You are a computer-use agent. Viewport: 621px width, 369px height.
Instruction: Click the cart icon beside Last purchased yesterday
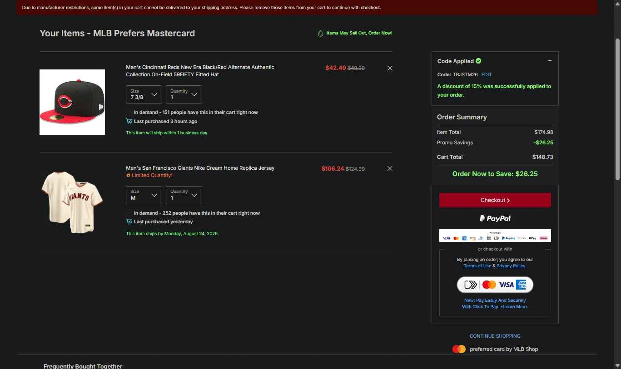(129, 221)
